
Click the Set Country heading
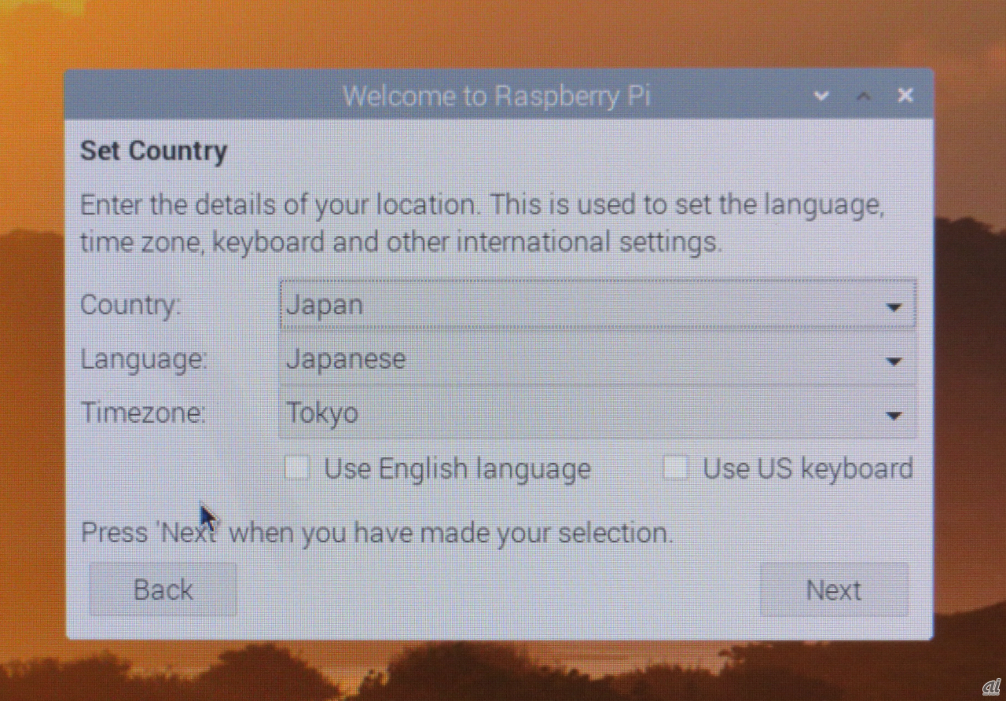154,150
